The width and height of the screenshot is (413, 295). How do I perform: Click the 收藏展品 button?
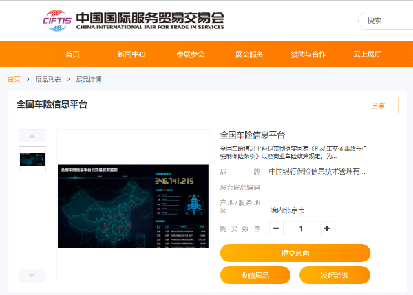coord(255,275)
